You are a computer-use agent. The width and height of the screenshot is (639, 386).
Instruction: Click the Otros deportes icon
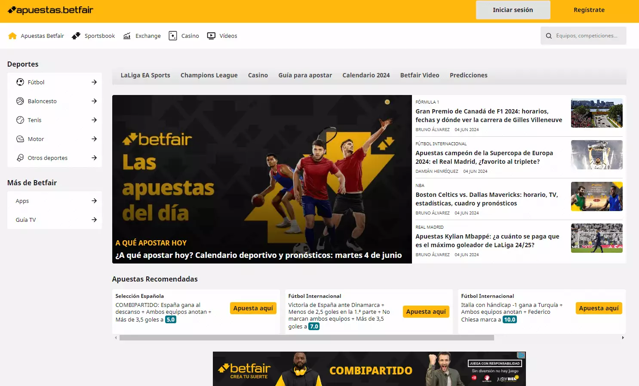click(20, 158)
